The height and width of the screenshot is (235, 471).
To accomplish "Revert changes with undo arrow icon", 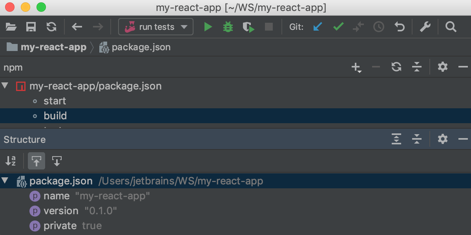I will (399, 27).
